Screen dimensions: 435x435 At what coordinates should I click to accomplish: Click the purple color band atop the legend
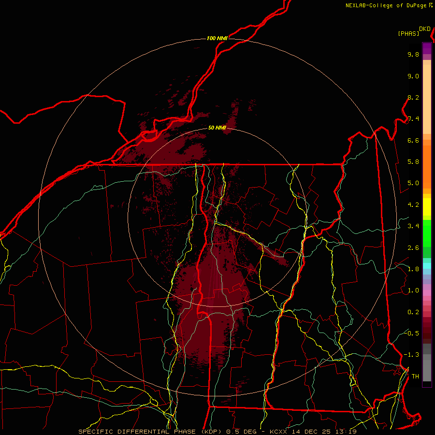tap(427, 48)
